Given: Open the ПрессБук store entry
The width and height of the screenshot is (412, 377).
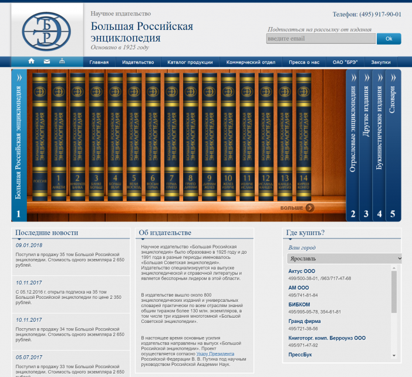Looking at the screenshot, I should [300, 355].
